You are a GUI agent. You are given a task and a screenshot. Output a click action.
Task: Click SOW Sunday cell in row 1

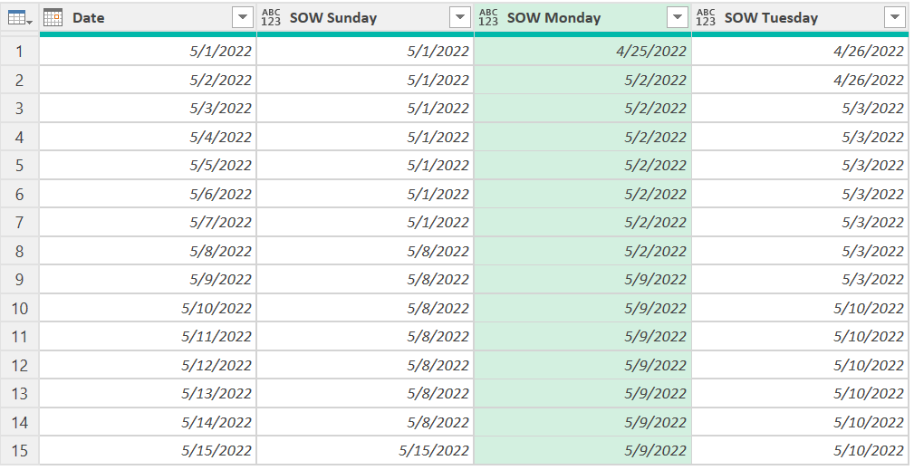[x=365, y=52]
